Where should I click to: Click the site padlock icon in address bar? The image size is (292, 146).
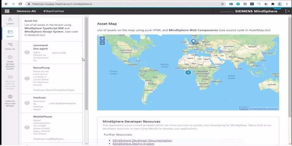pyautogui.click(x=29, y=4)
